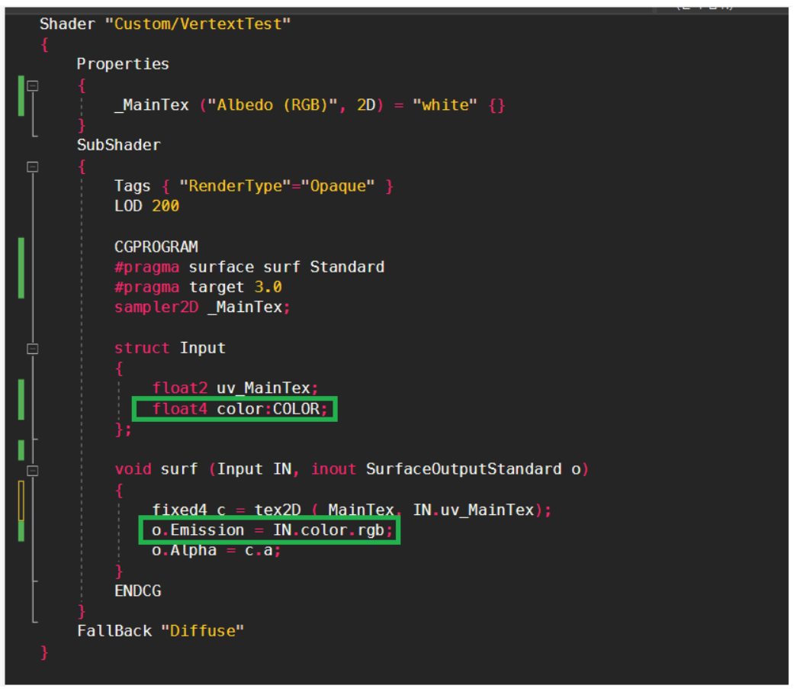Click the _MainTex Albedo property line
The image size is (797, 689).
pyautogui.click(x=310, y=105)
